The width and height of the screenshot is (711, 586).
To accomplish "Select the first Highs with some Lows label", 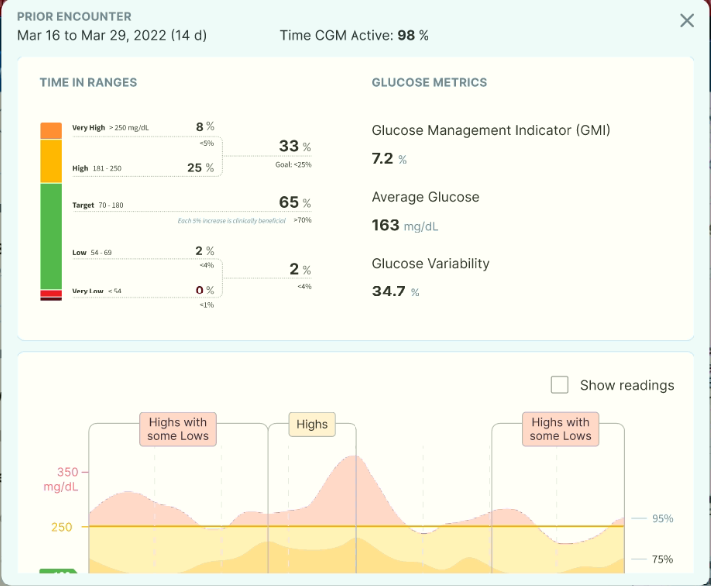I will (x=178, y=429).
